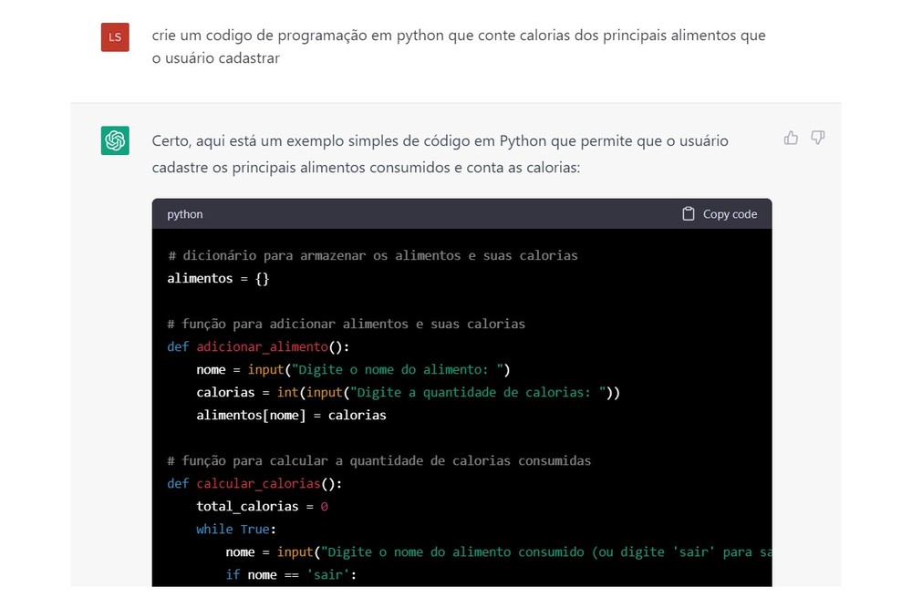
Task: Rate the response negatively with thumbs down
Action: [817, 137]
